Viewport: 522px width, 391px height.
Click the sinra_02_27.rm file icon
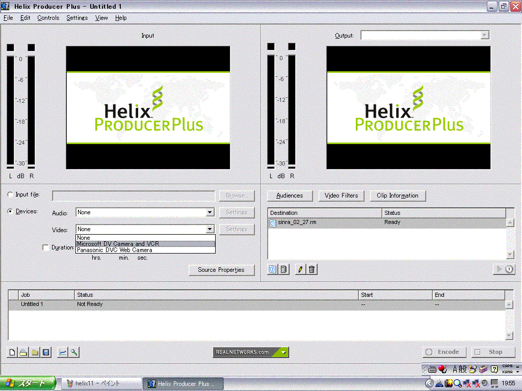pyautogui.click(x=273, y=223)
